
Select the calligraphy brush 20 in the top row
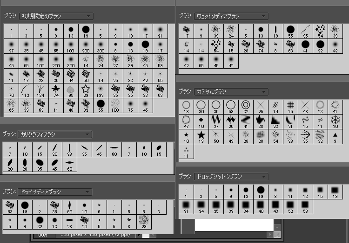pyautogui.click(x=54, y=150)
